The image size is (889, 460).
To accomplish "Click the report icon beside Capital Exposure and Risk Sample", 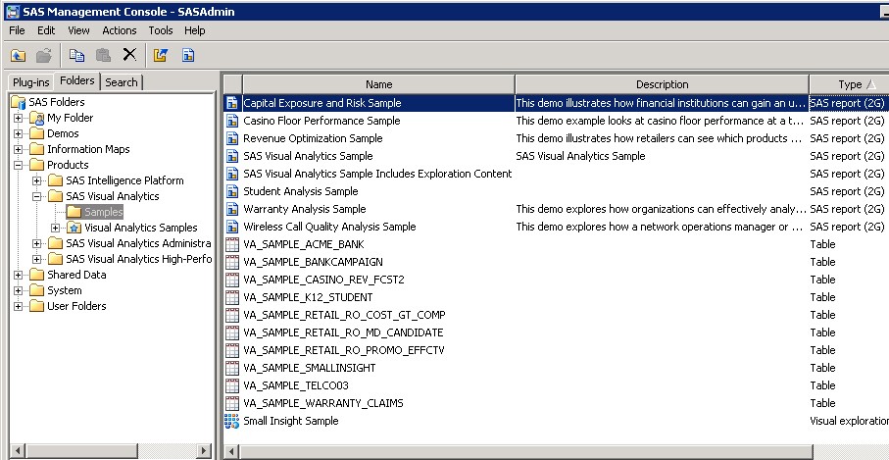I will click(x=232, y=103).
